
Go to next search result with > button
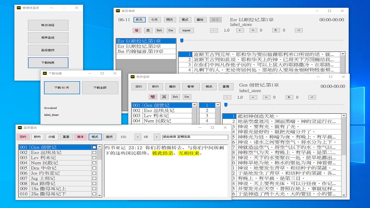[157, 137]
